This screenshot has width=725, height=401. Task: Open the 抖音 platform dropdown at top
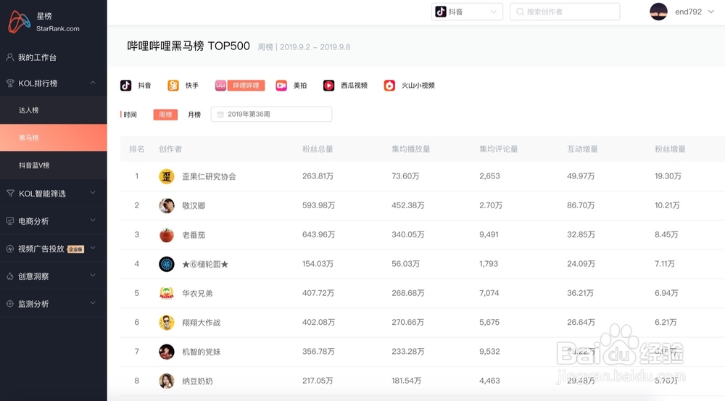pyautogui.click(x=467, y=12)
